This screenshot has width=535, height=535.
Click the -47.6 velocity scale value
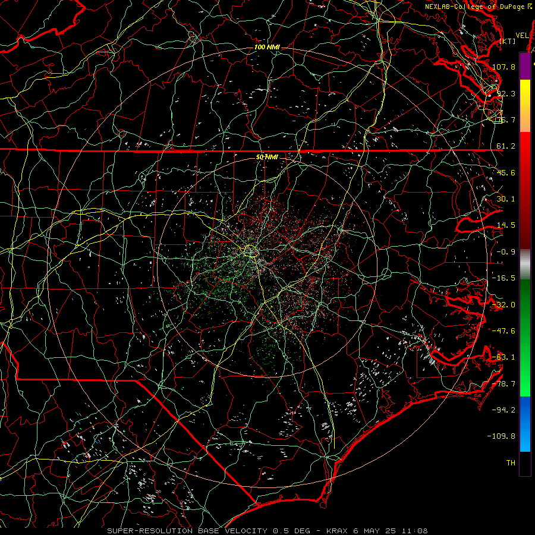click(503, 331)
